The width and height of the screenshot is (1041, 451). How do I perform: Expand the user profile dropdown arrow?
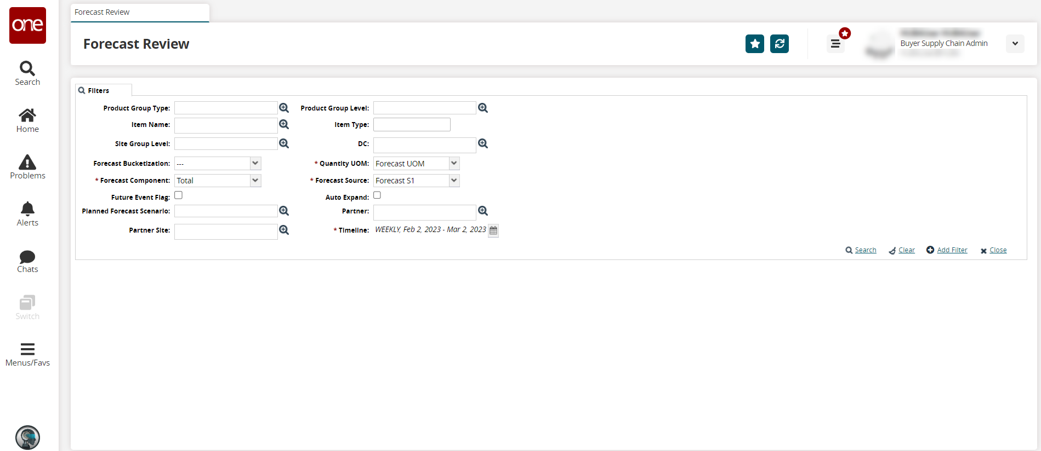coord(1015,44)
